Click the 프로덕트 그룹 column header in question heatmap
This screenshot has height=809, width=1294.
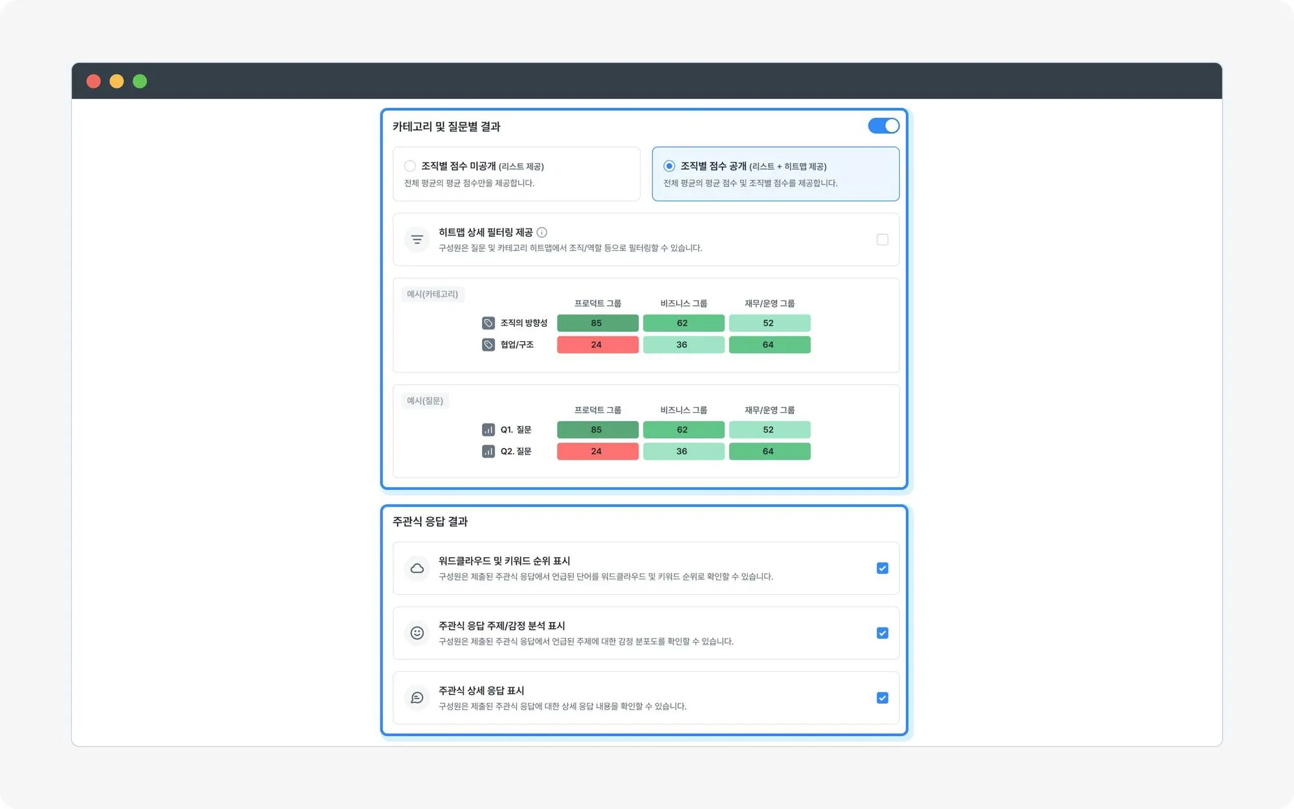[x=597, y=410]
